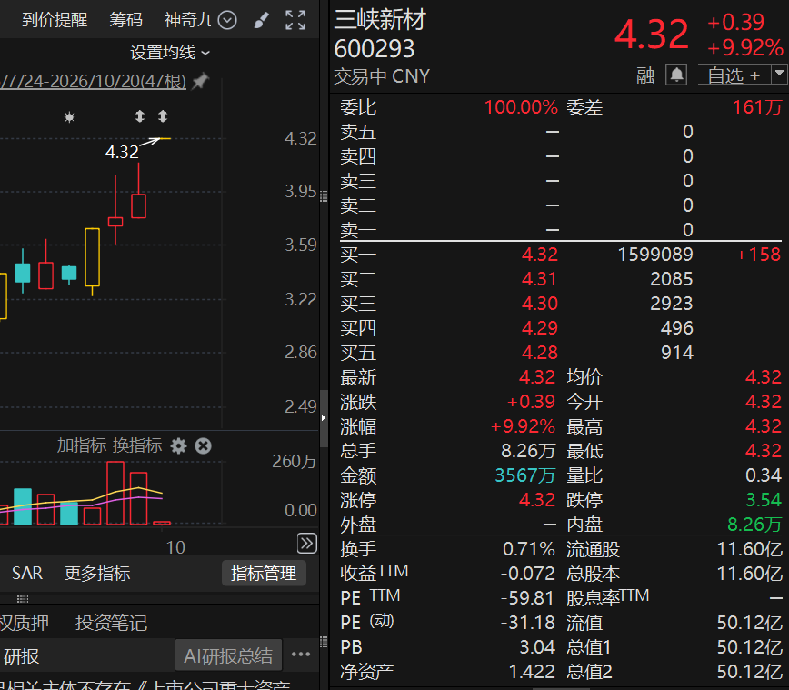The width and height of the screenshot is (789, 690).
Task: Click the 卖五 ask row label
Action: (358, 132)
